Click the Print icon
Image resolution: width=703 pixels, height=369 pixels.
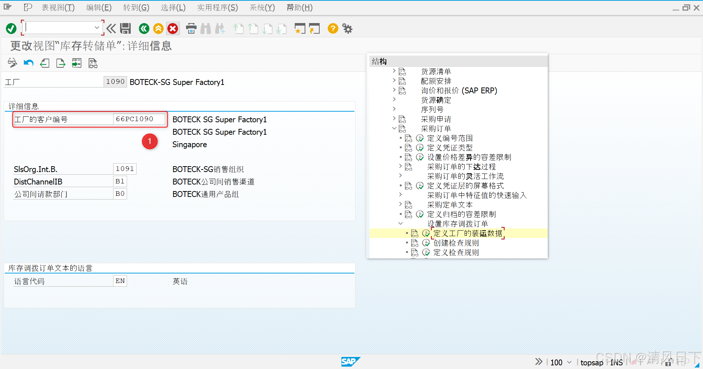191,29
